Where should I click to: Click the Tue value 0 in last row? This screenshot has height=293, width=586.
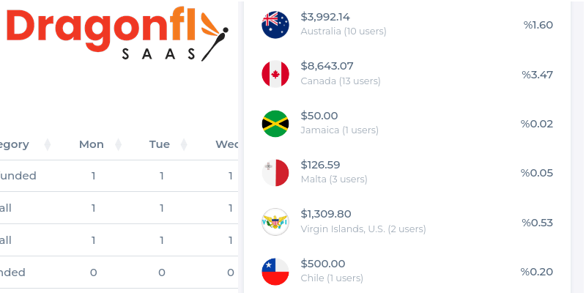click(x=161, y=272)
